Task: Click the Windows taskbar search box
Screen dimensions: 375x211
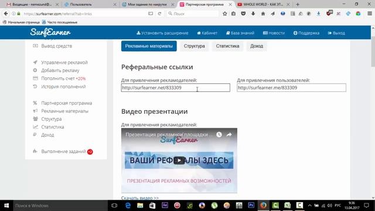Action: [60, 206]
